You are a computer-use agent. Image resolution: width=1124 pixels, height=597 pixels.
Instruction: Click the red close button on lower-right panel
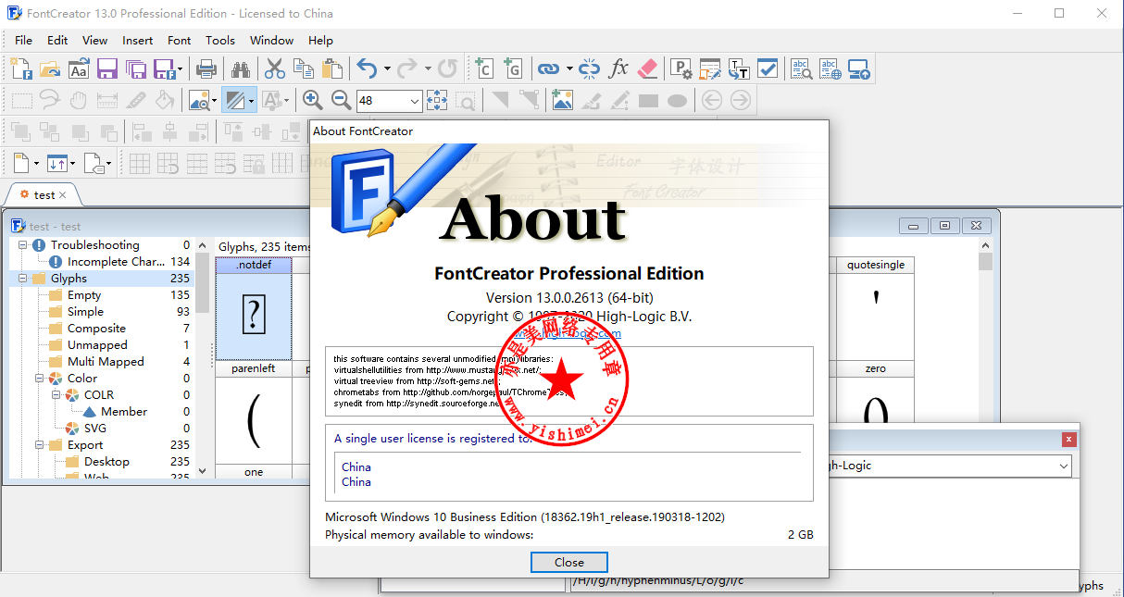(x=1069, y=440)
